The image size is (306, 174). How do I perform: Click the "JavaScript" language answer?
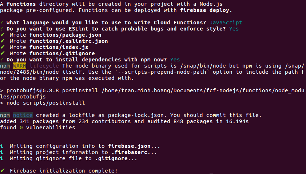pos(226,23)
